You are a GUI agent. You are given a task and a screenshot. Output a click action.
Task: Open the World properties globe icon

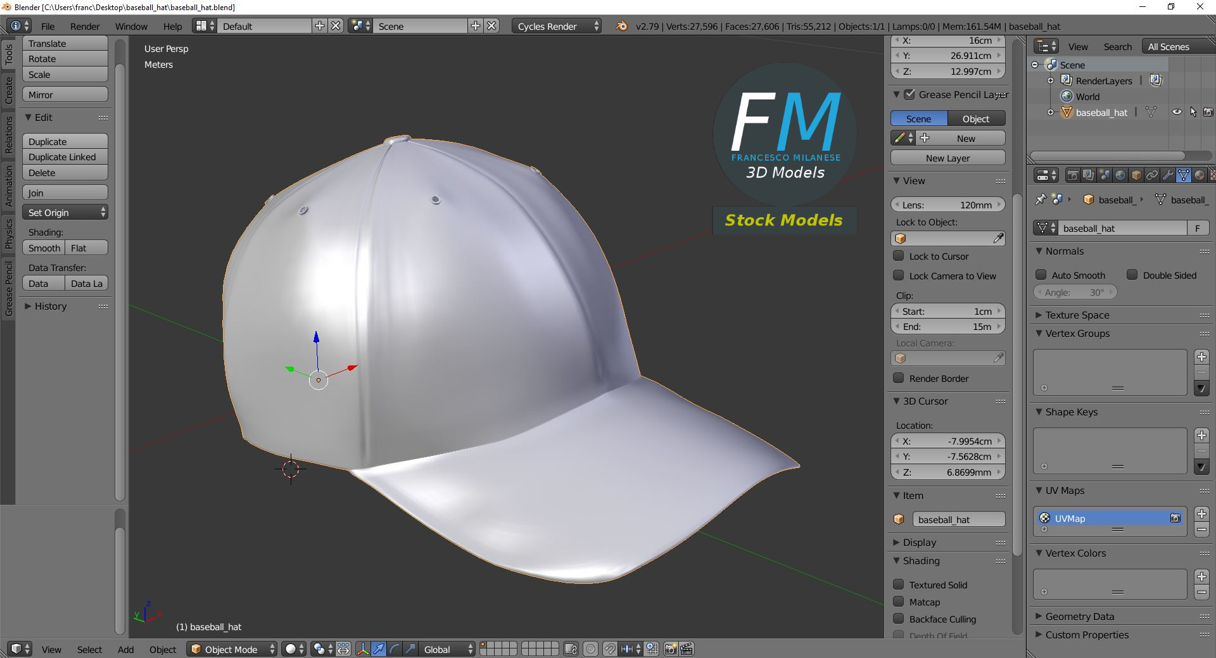(1120, 175)
